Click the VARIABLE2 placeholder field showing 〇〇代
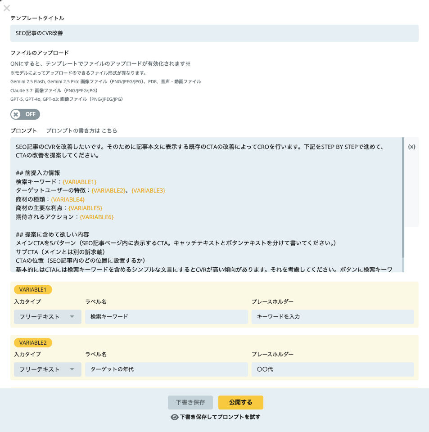Image resolution: width=429 pixels, height=432 pixels. coord(332,369)
